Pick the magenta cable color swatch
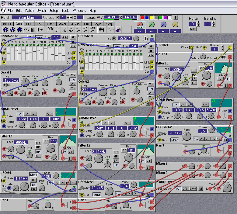The image size is (237, 214). [165, 18]
